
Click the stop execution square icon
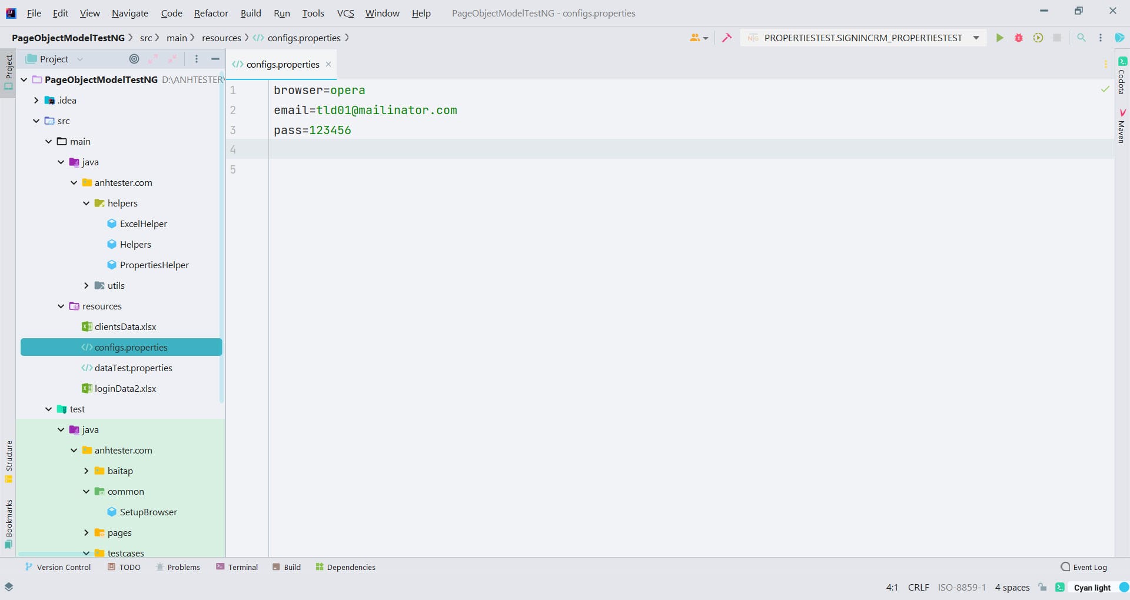1057,38
